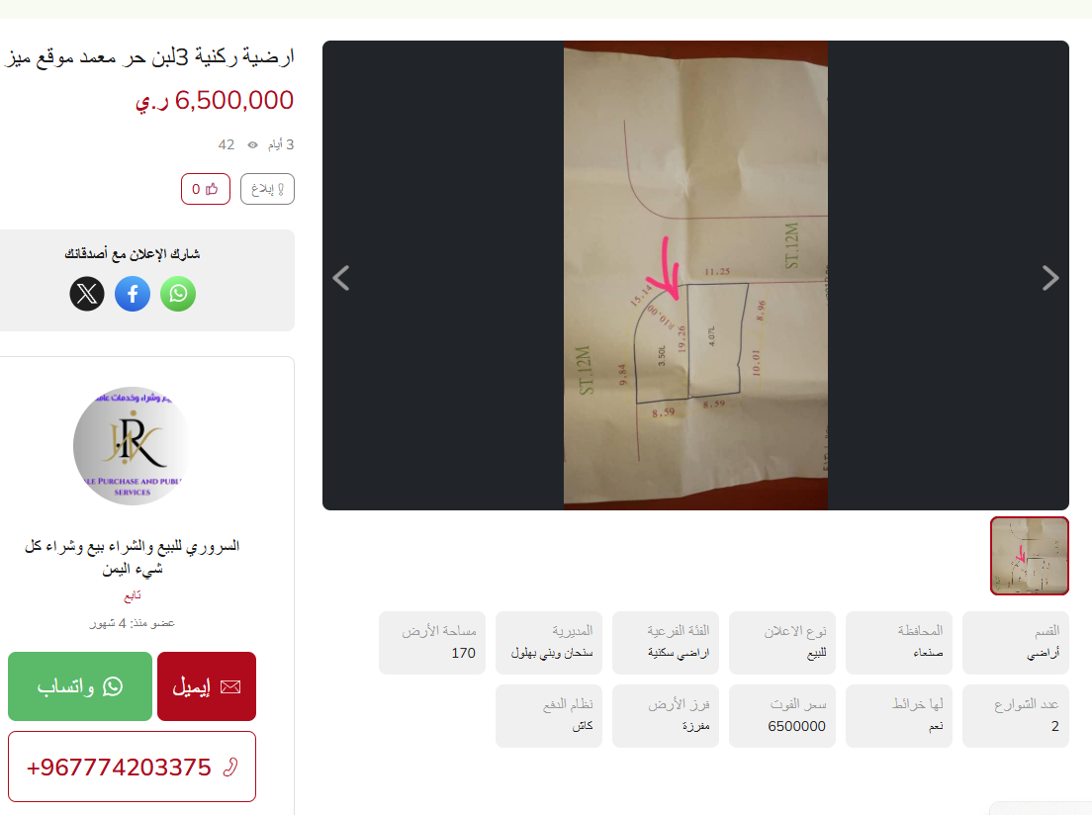
Task: Contact seller via واتساب button
Action: [80, 686]
